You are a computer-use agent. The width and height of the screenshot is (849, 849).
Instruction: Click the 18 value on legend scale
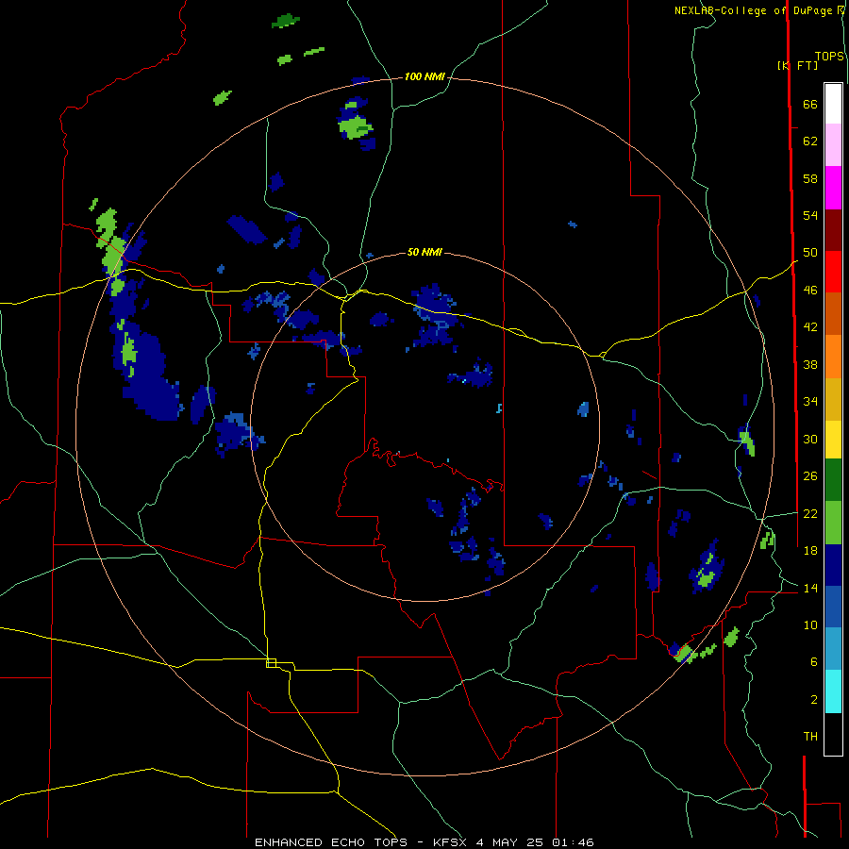[810, 551]
